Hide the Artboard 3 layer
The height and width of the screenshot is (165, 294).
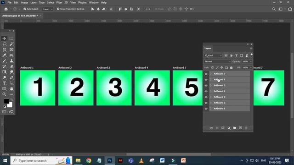click(x=206, y=97)
